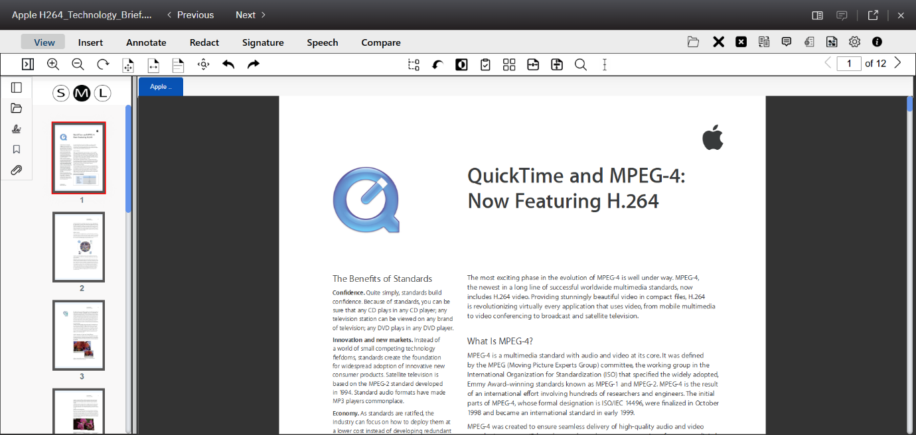This screenshot has height=435, width=916.
Task: Click the 'What Is MPEG-4?' heading
Action: (500, 342)
